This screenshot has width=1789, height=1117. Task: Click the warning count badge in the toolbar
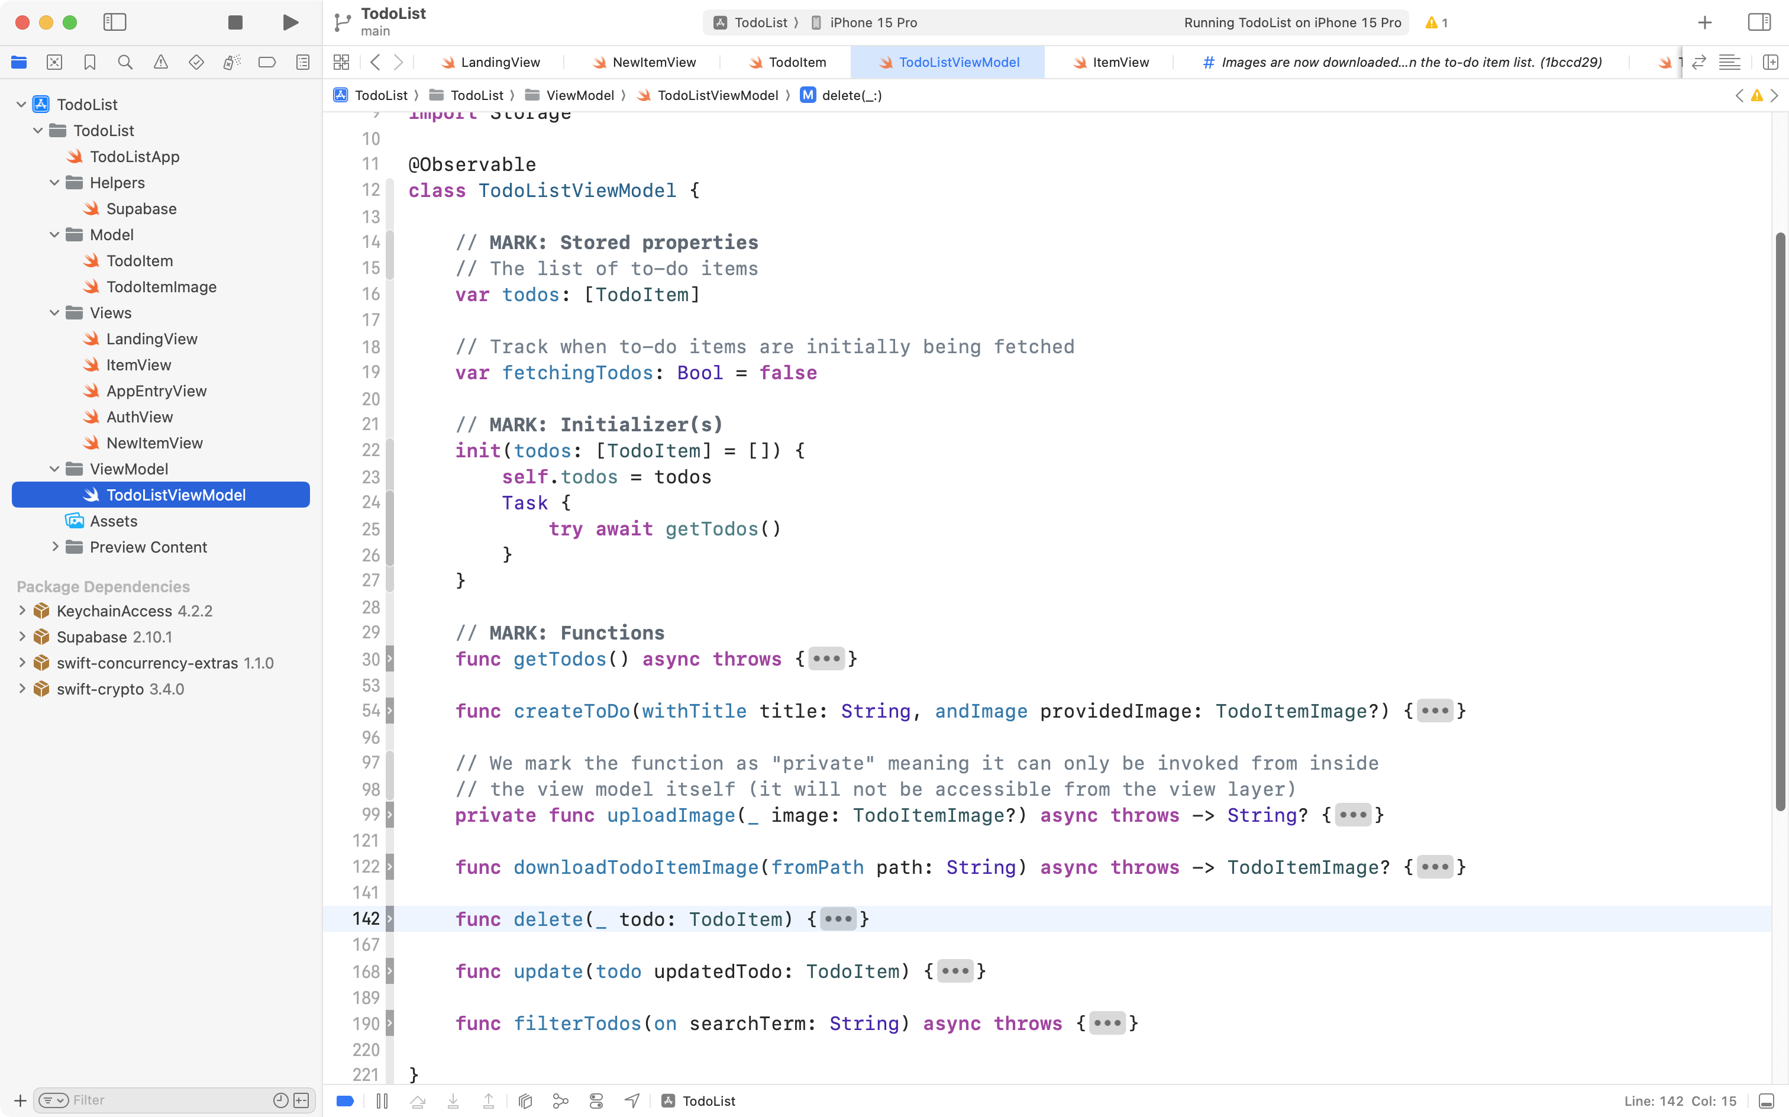point(1436,22)
